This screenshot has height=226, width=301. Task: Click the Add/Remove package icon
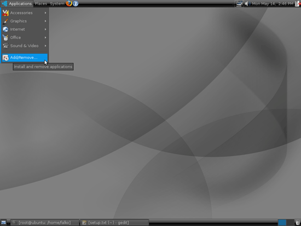[x=5, y=57]
